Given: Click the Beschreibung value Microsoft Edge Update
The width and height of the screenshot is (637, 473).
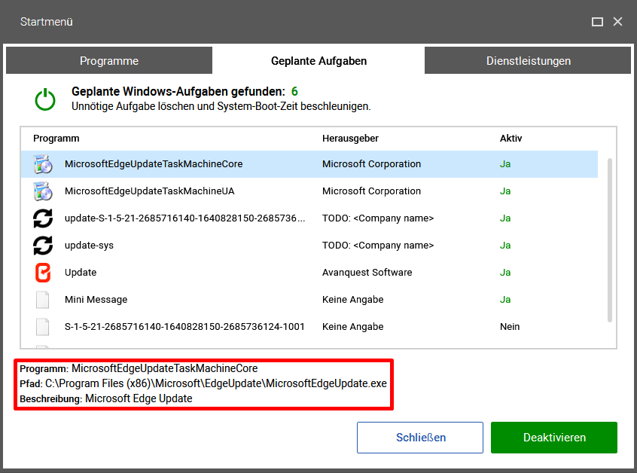Looking at the screenshot, I should pyautogui.click(x=139, y=398).
